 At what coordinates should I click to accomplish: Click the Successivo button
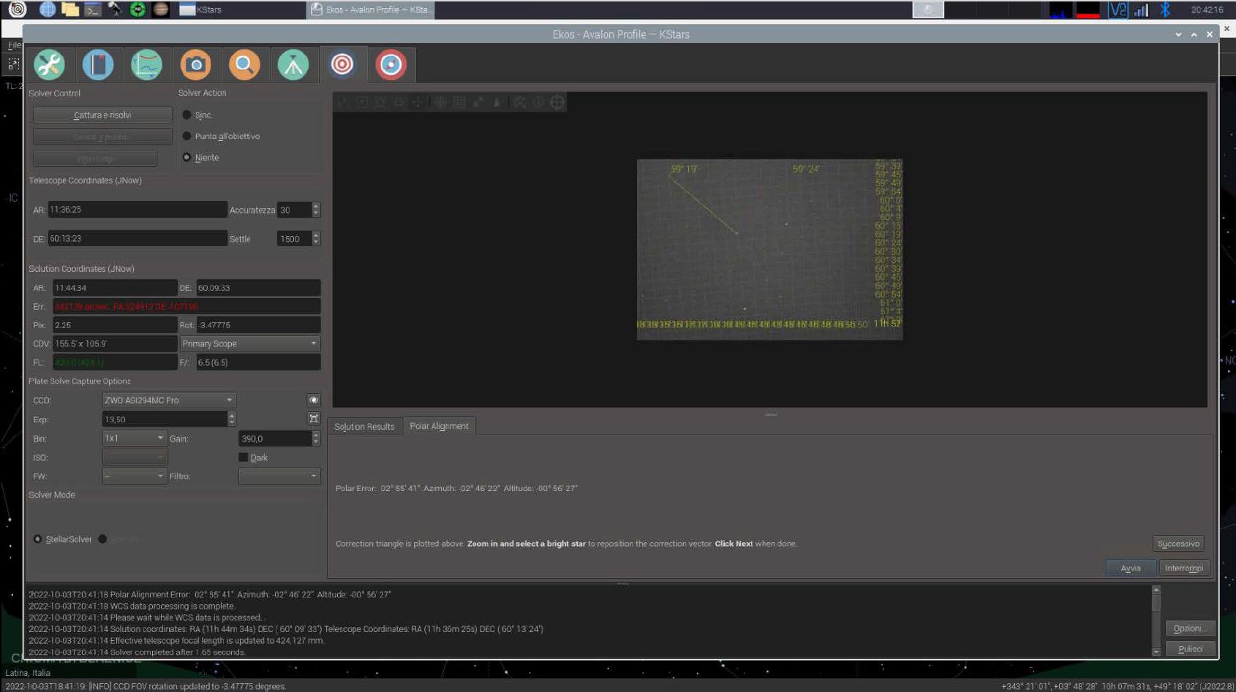click(x=1178, y=544)
